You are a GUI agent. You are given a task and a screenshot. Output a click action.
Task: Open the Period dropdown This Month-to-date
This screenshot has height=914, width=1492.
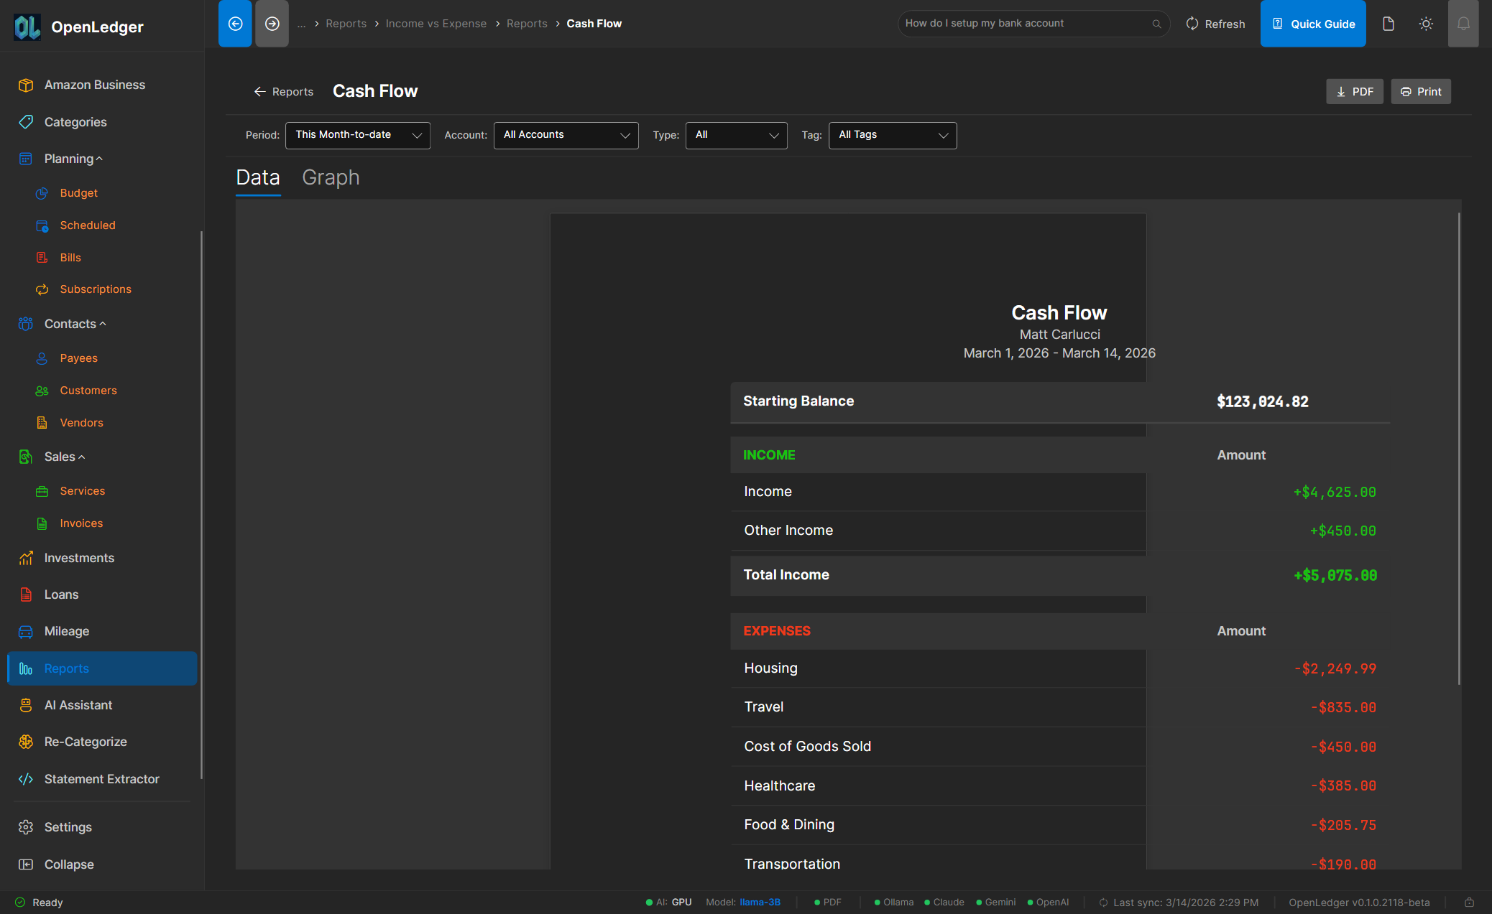pyautogui.click(x=357, y=135)
